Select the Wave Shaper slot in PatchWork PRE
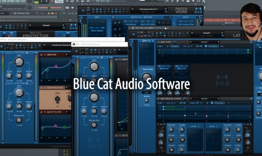262x156 pixels. click(x=97, y=31)
